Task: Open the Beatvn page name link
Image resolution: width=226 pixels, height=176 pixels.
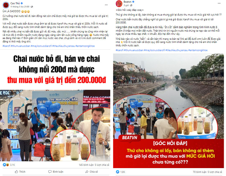Action: click(x=127, y=2)
